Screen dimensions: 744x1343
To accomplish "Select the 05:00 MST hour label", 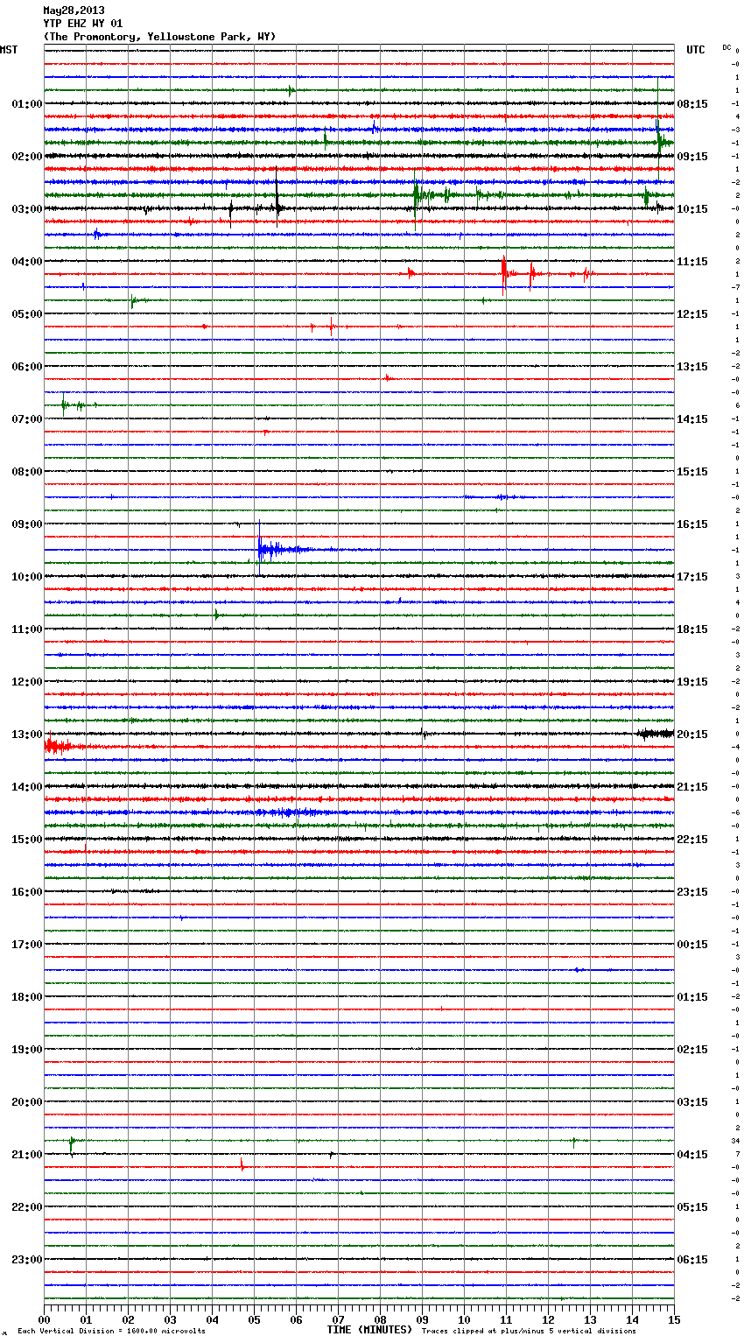I will (27, 314).
